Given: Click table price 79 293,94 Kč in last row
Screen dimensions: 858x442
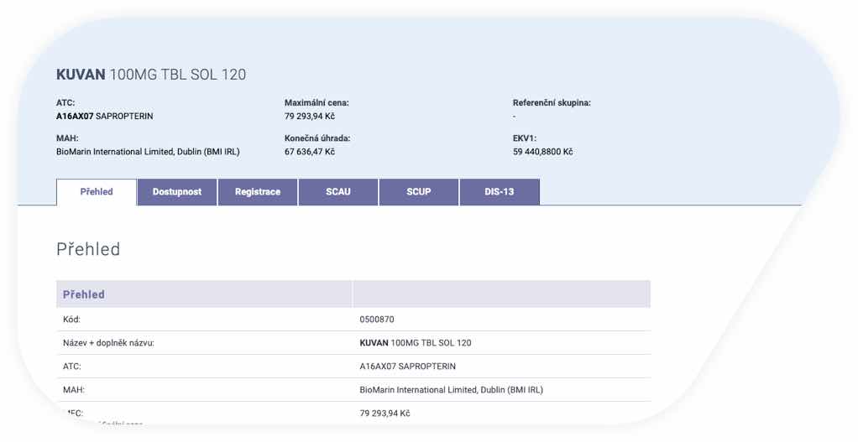Looking at the screenshot, I should tap(385, 413).
